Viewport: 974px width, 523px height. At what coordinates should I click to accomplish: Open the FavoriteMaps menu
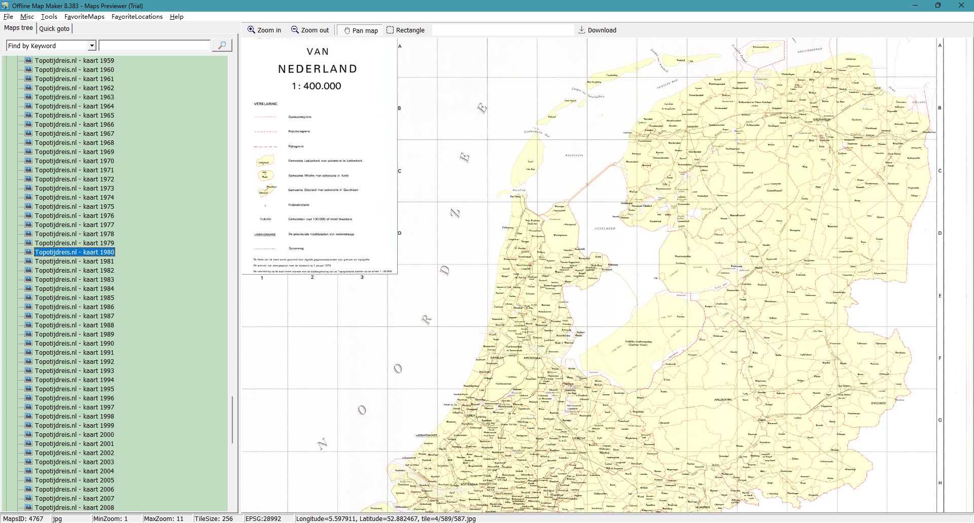pyautogui.click(x=84, y=17)
